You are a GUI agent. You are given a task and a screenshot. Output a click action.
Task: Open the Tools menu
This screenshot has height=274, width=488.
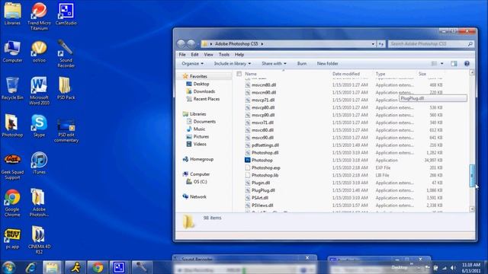coord(223,55)
